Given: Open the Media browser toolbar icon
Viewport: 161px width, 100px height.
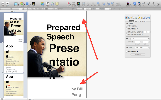Looking at the screenshot, I should pyautogui.click(x=139, y=4).
